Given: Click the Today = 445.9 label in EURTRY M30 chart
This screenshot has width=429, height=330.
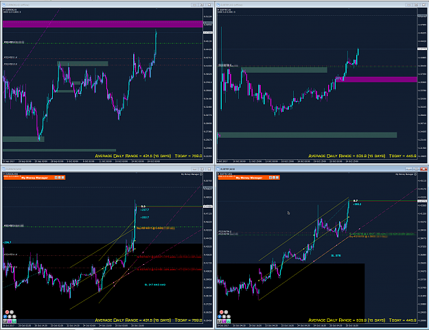Looking at the screenshot, I should click(x=402, y=320).
